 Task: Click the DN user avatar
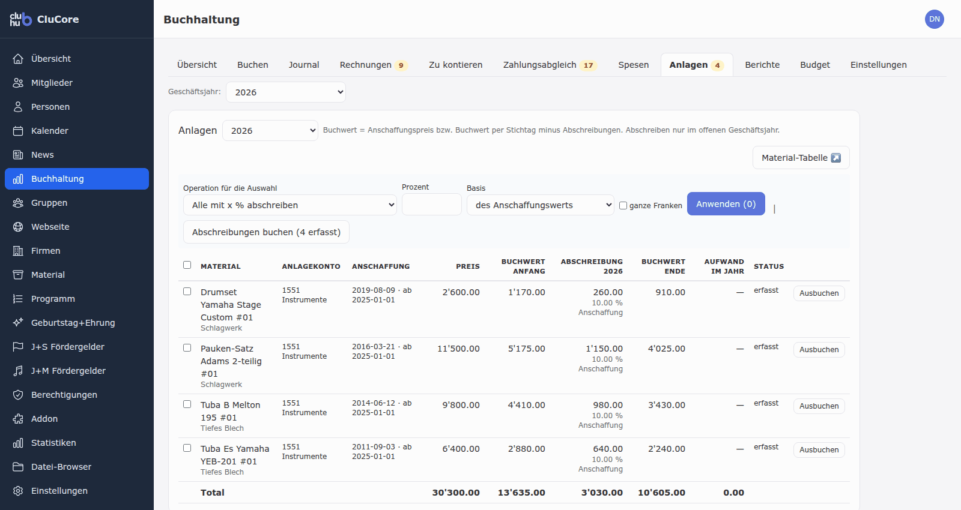coord(935,19)
